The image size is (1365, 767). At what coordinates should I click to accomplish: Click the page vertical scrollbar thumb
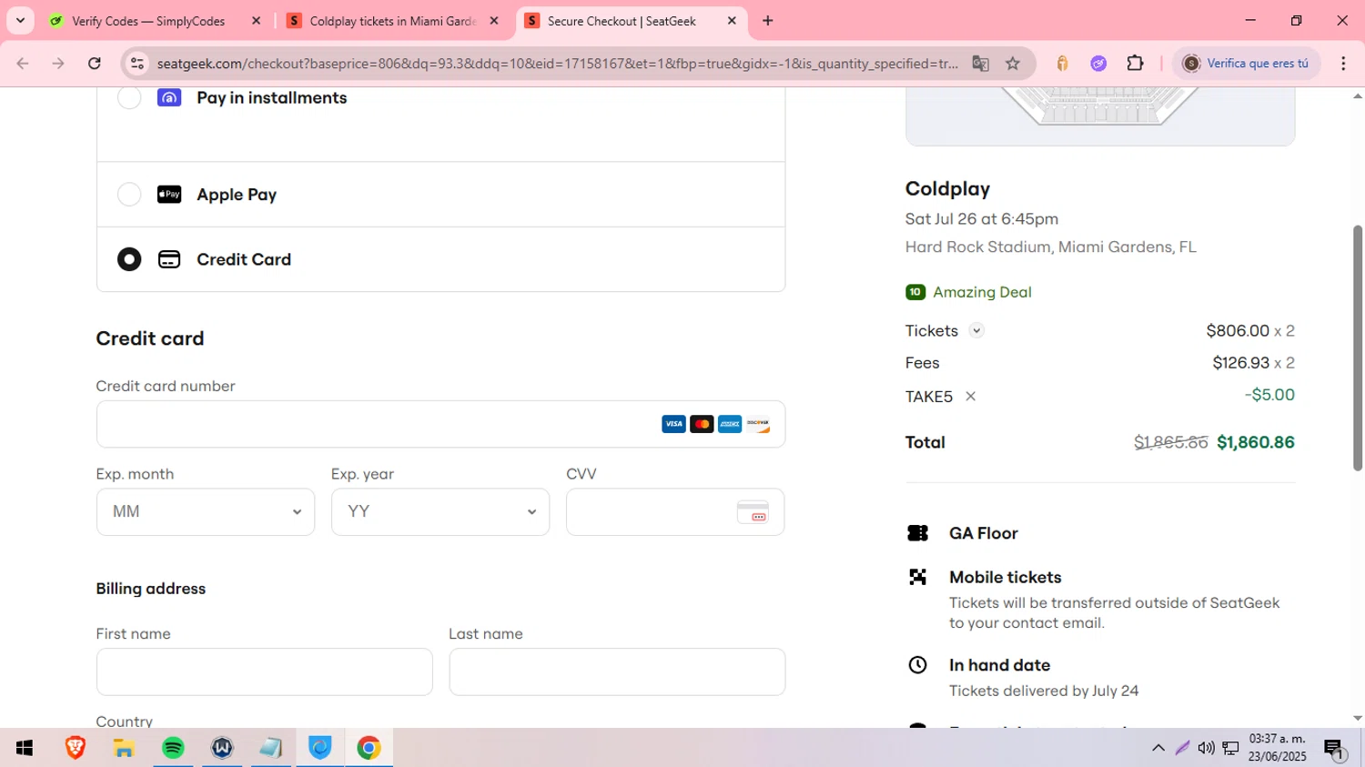pyautogui.click(x=1358, y=348)
